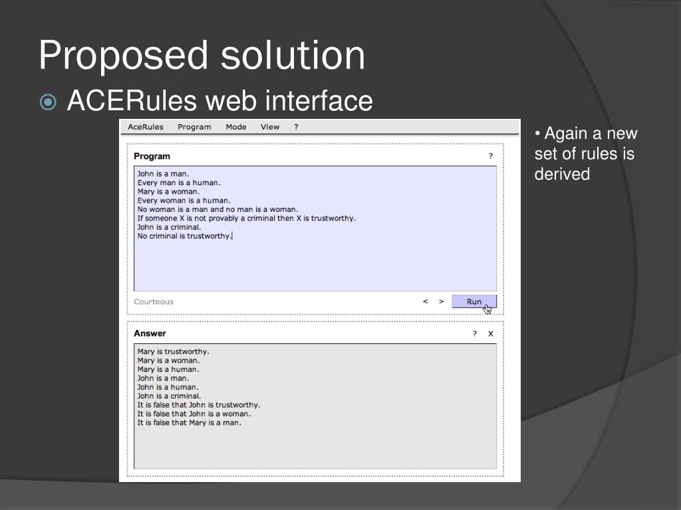This screenshot has height=510, width=681.
Task: Open the ? help menu in menu bar
Action: click(296, 127)
